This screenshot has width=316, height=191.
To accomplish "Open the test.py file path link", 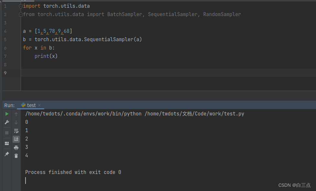I will 194,114.
